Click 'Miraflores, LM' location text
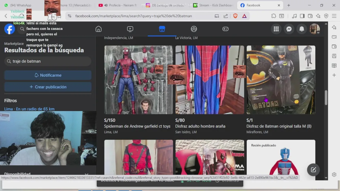Image resolution: width=340 pixels, height=191 pixels. tap(257, 132)
